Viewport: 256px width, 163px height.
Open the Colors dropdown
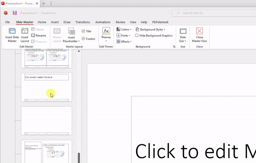(124, 29)
